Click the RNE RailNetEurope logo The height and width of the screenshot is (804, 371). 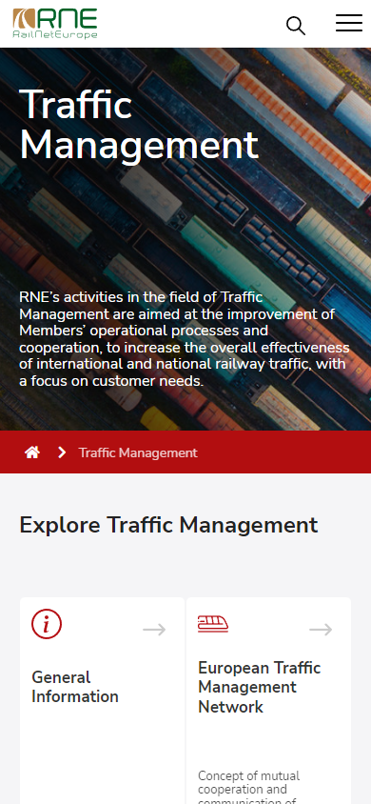click(55, 24)
